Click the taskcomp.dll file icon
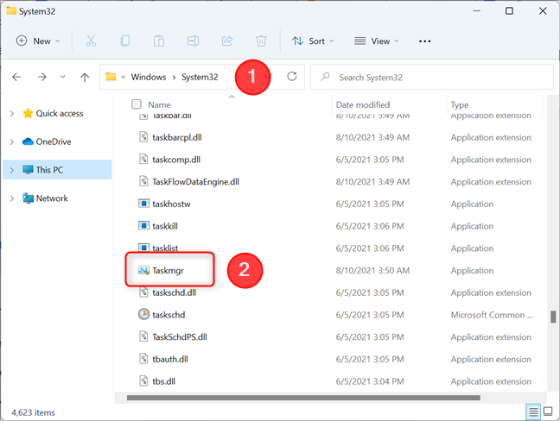This screenshot has width=560, height=421. (143, 159)
